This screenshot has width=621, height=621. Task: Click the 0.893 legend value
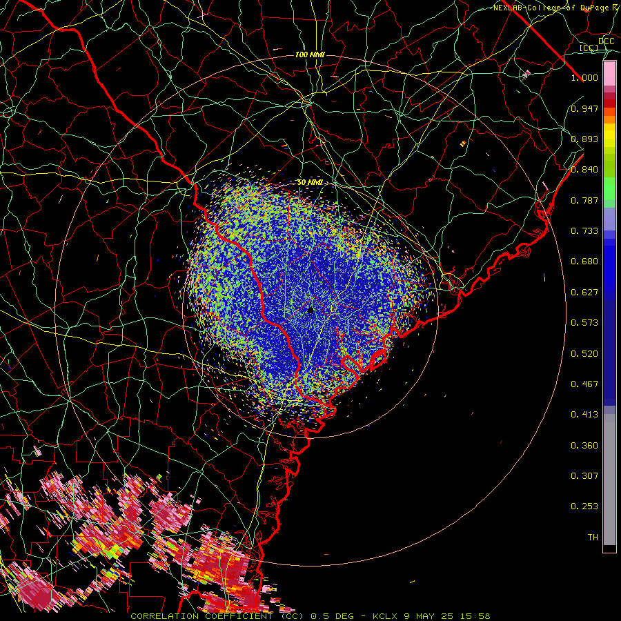pos(584,139)
